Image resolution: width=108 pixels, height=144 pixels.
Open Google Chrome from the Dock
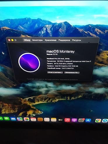[x=98, y=121]
